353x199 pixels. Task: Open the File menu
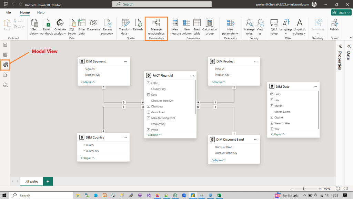pos(8,12)
